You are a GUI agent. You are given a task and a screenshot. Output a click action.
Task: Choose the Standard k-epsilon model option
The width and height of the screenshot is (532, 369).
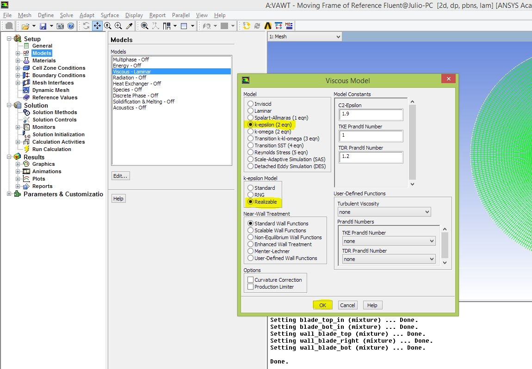250,188
